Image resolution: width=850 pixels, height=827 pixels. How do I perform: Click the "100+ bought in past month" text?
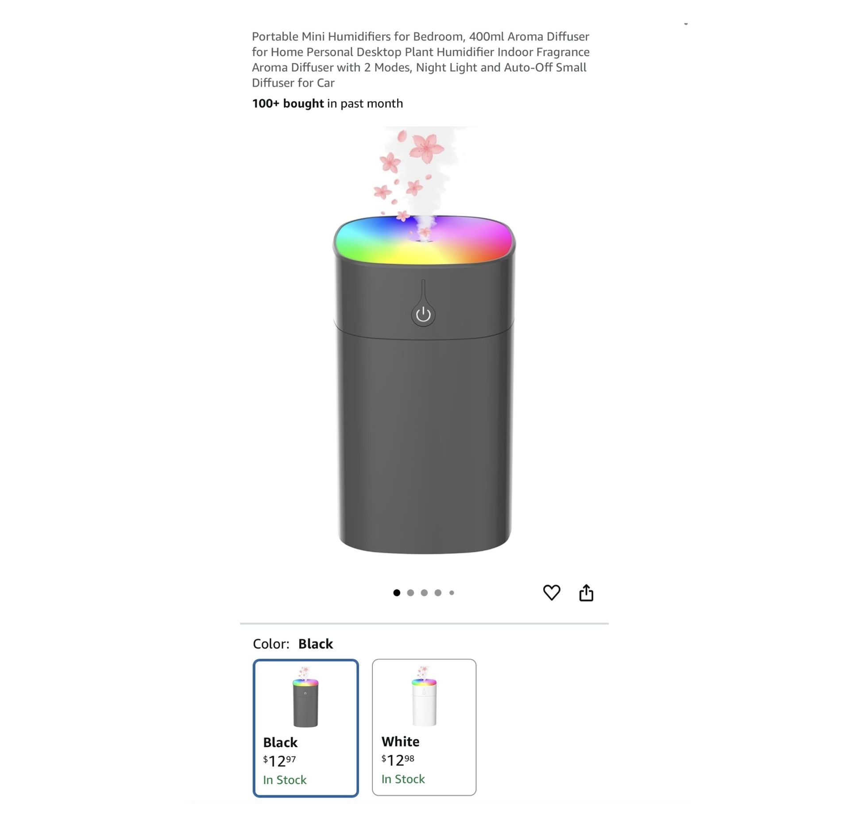[x=328, y=104]
